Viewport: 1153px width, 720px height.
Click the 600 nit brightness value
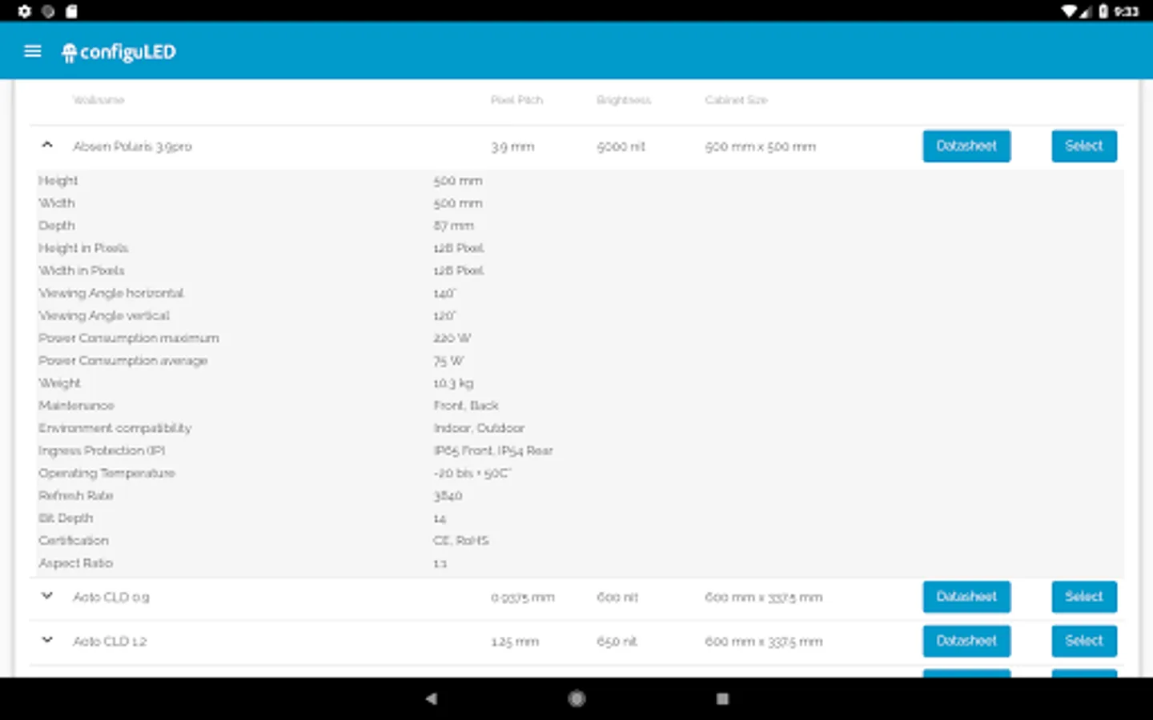[617, 598]
